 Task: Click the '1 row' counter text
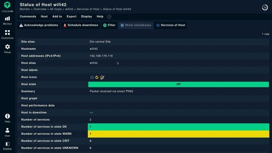pos(266,34)
